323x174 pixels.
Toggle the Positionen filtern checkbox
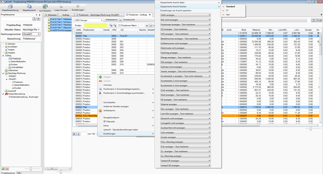click(x=120, y=25)
